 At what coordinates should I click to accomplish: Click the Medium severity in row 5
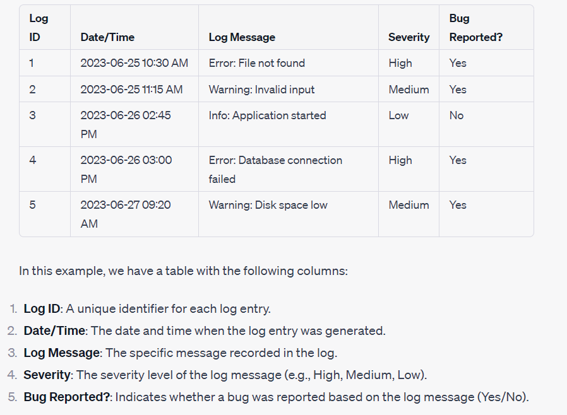[x=409, y=205]
